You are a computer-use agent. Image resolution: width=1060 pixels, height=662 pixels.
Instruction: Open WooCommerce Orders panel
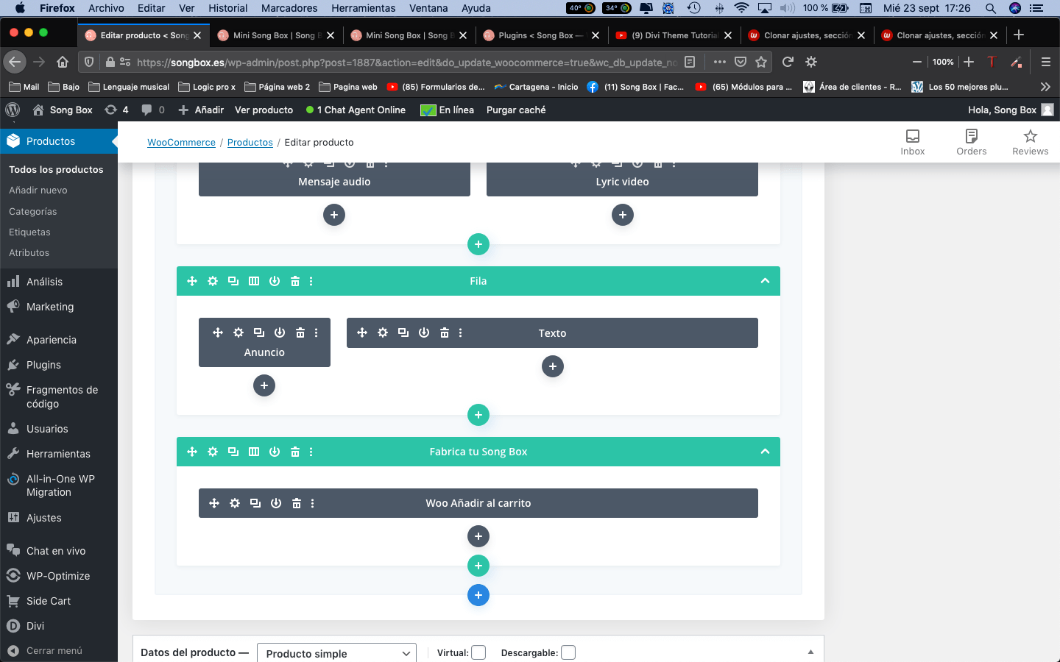click(972, 142)
